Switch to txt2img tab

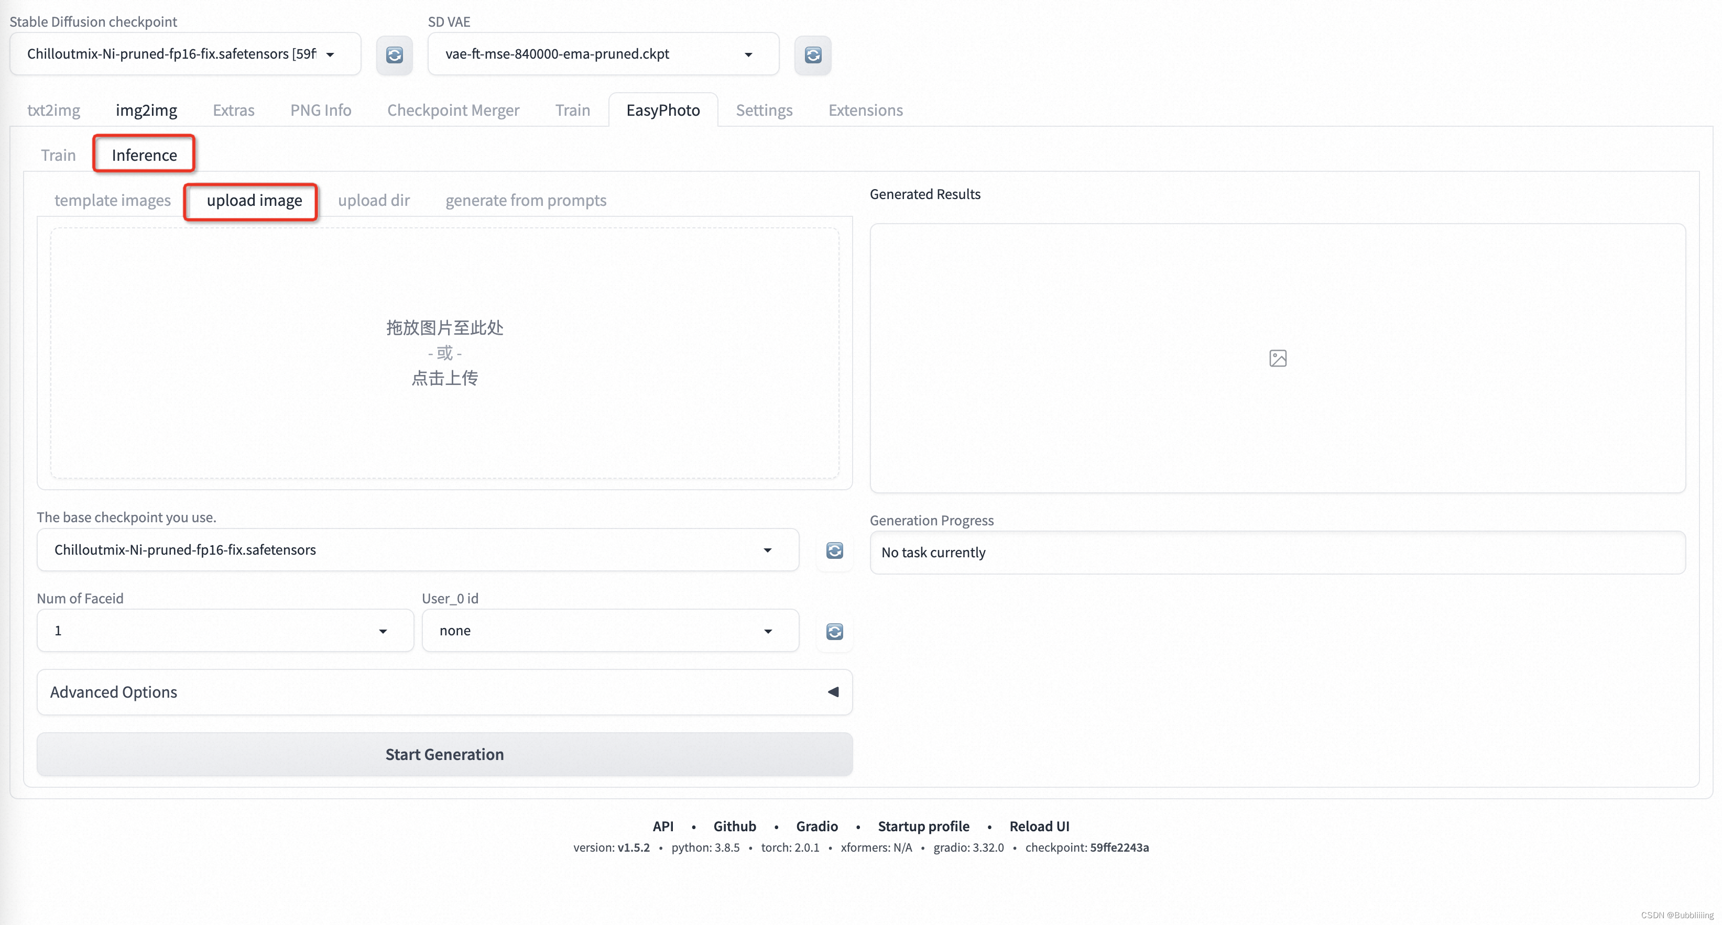pyautogui.click(x=53, y=109)
